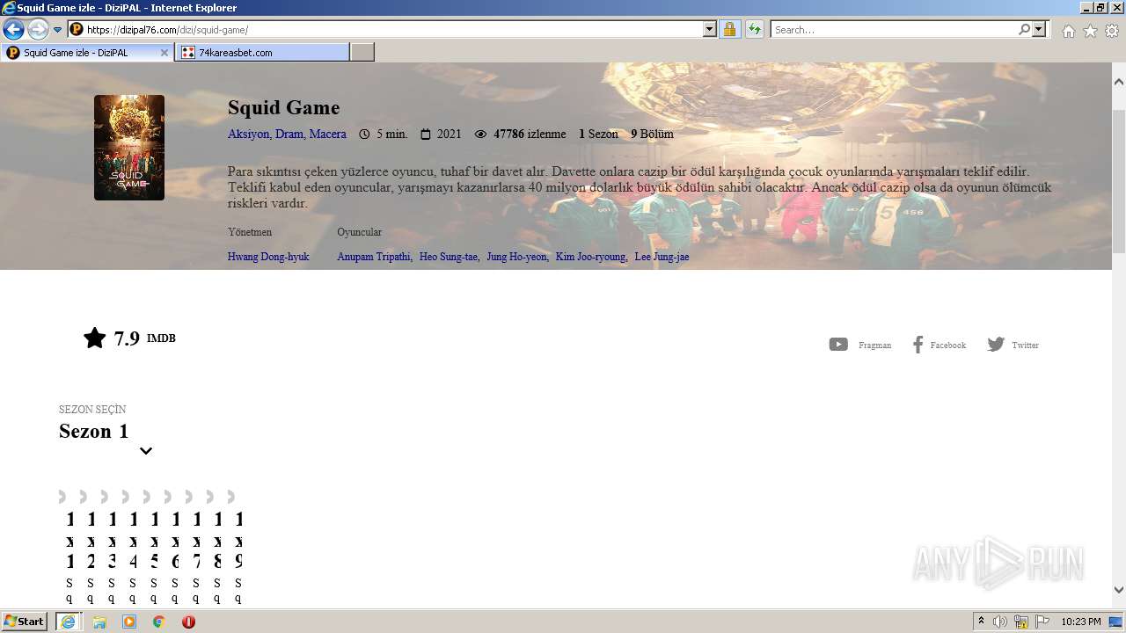Share via the Twitter bird icon

tap(996, 345)
